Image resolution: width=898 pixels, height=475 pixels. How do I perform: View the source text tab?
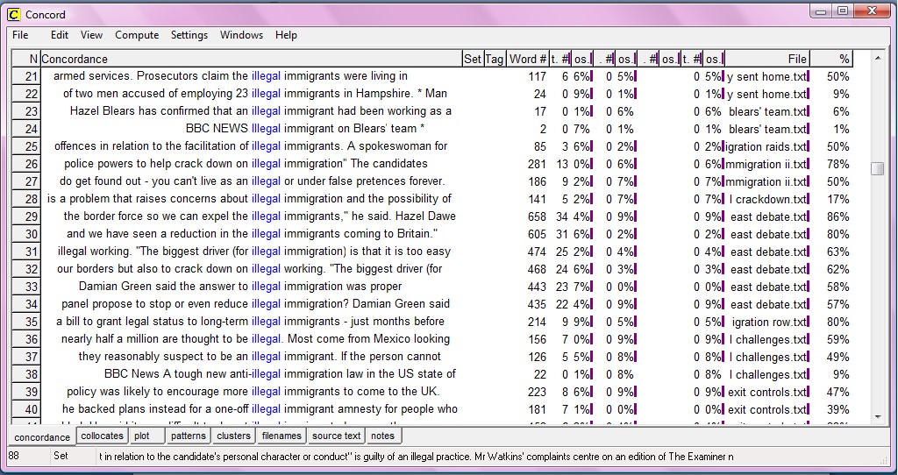[336, 436]
